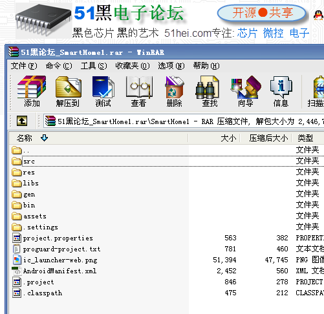Click the Extract To (解压到) toolbar icon
The height and width of the screenshot is (314, 324).
[68, 87]
